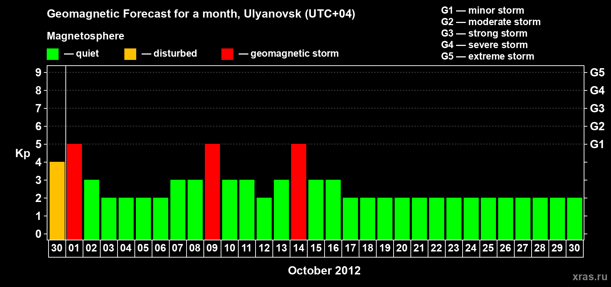Click the green bar above day 16
This screenshot has height=287, width=611.
[x=333, y=210]
